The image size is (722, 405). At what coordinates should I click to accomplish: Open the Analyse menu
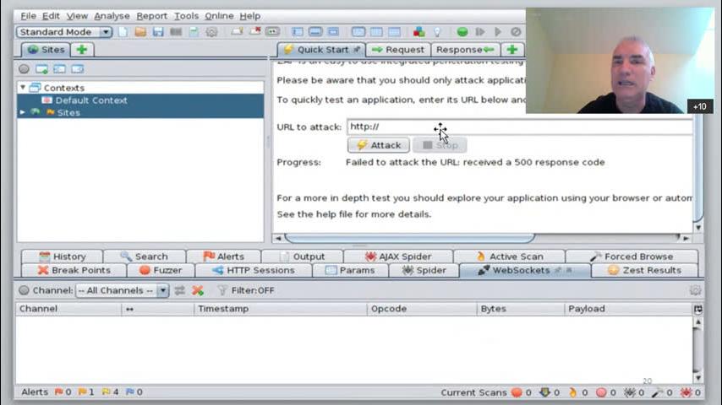click(112, 16)
